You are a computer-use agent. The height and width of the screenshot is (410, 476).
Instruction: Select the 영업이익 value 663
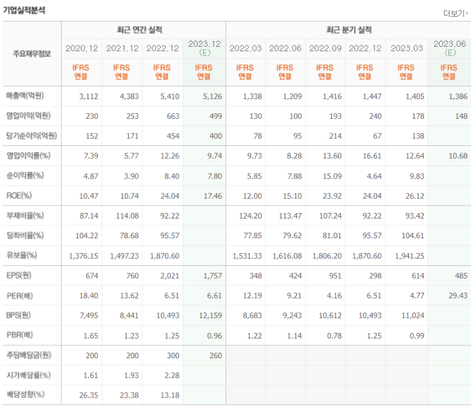coord(173,116)
